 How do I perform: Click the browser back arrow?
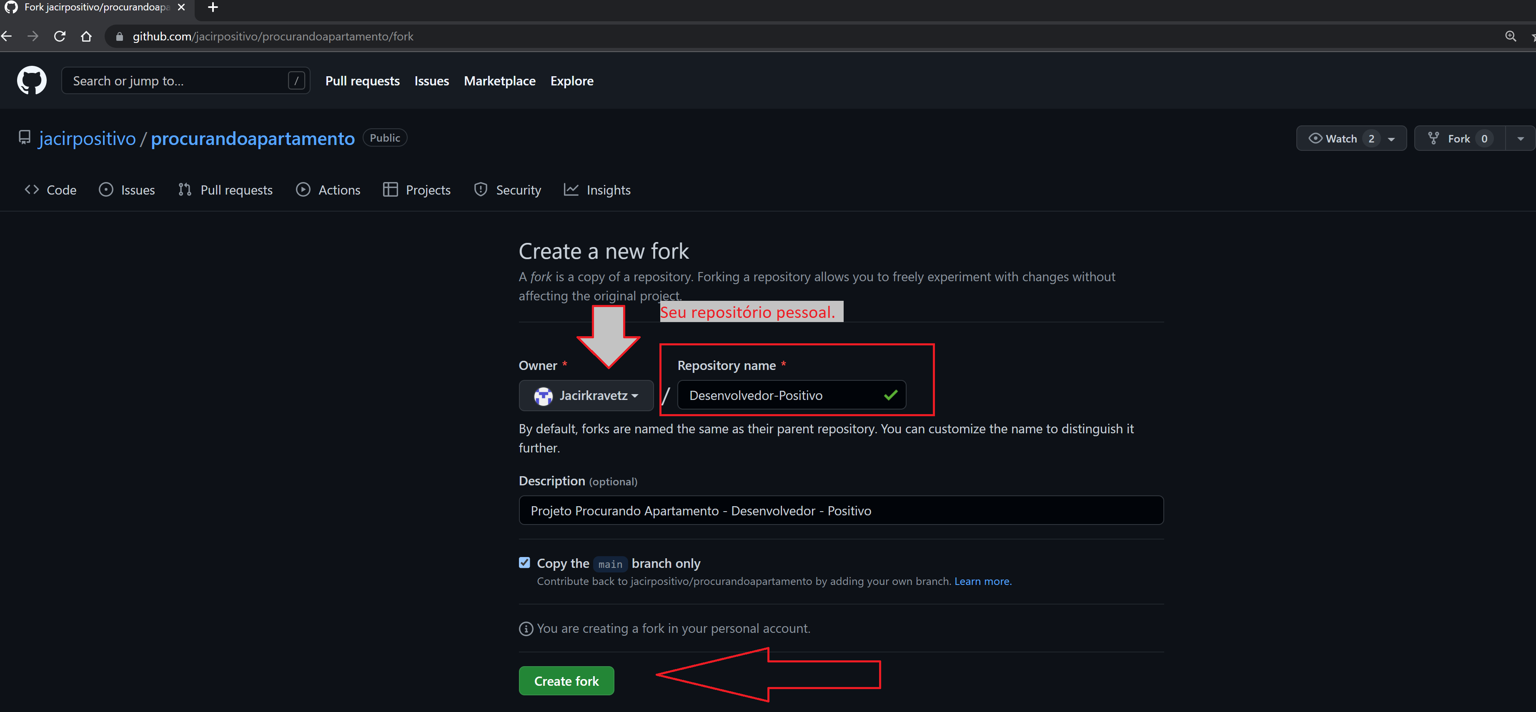click(7, 36)
